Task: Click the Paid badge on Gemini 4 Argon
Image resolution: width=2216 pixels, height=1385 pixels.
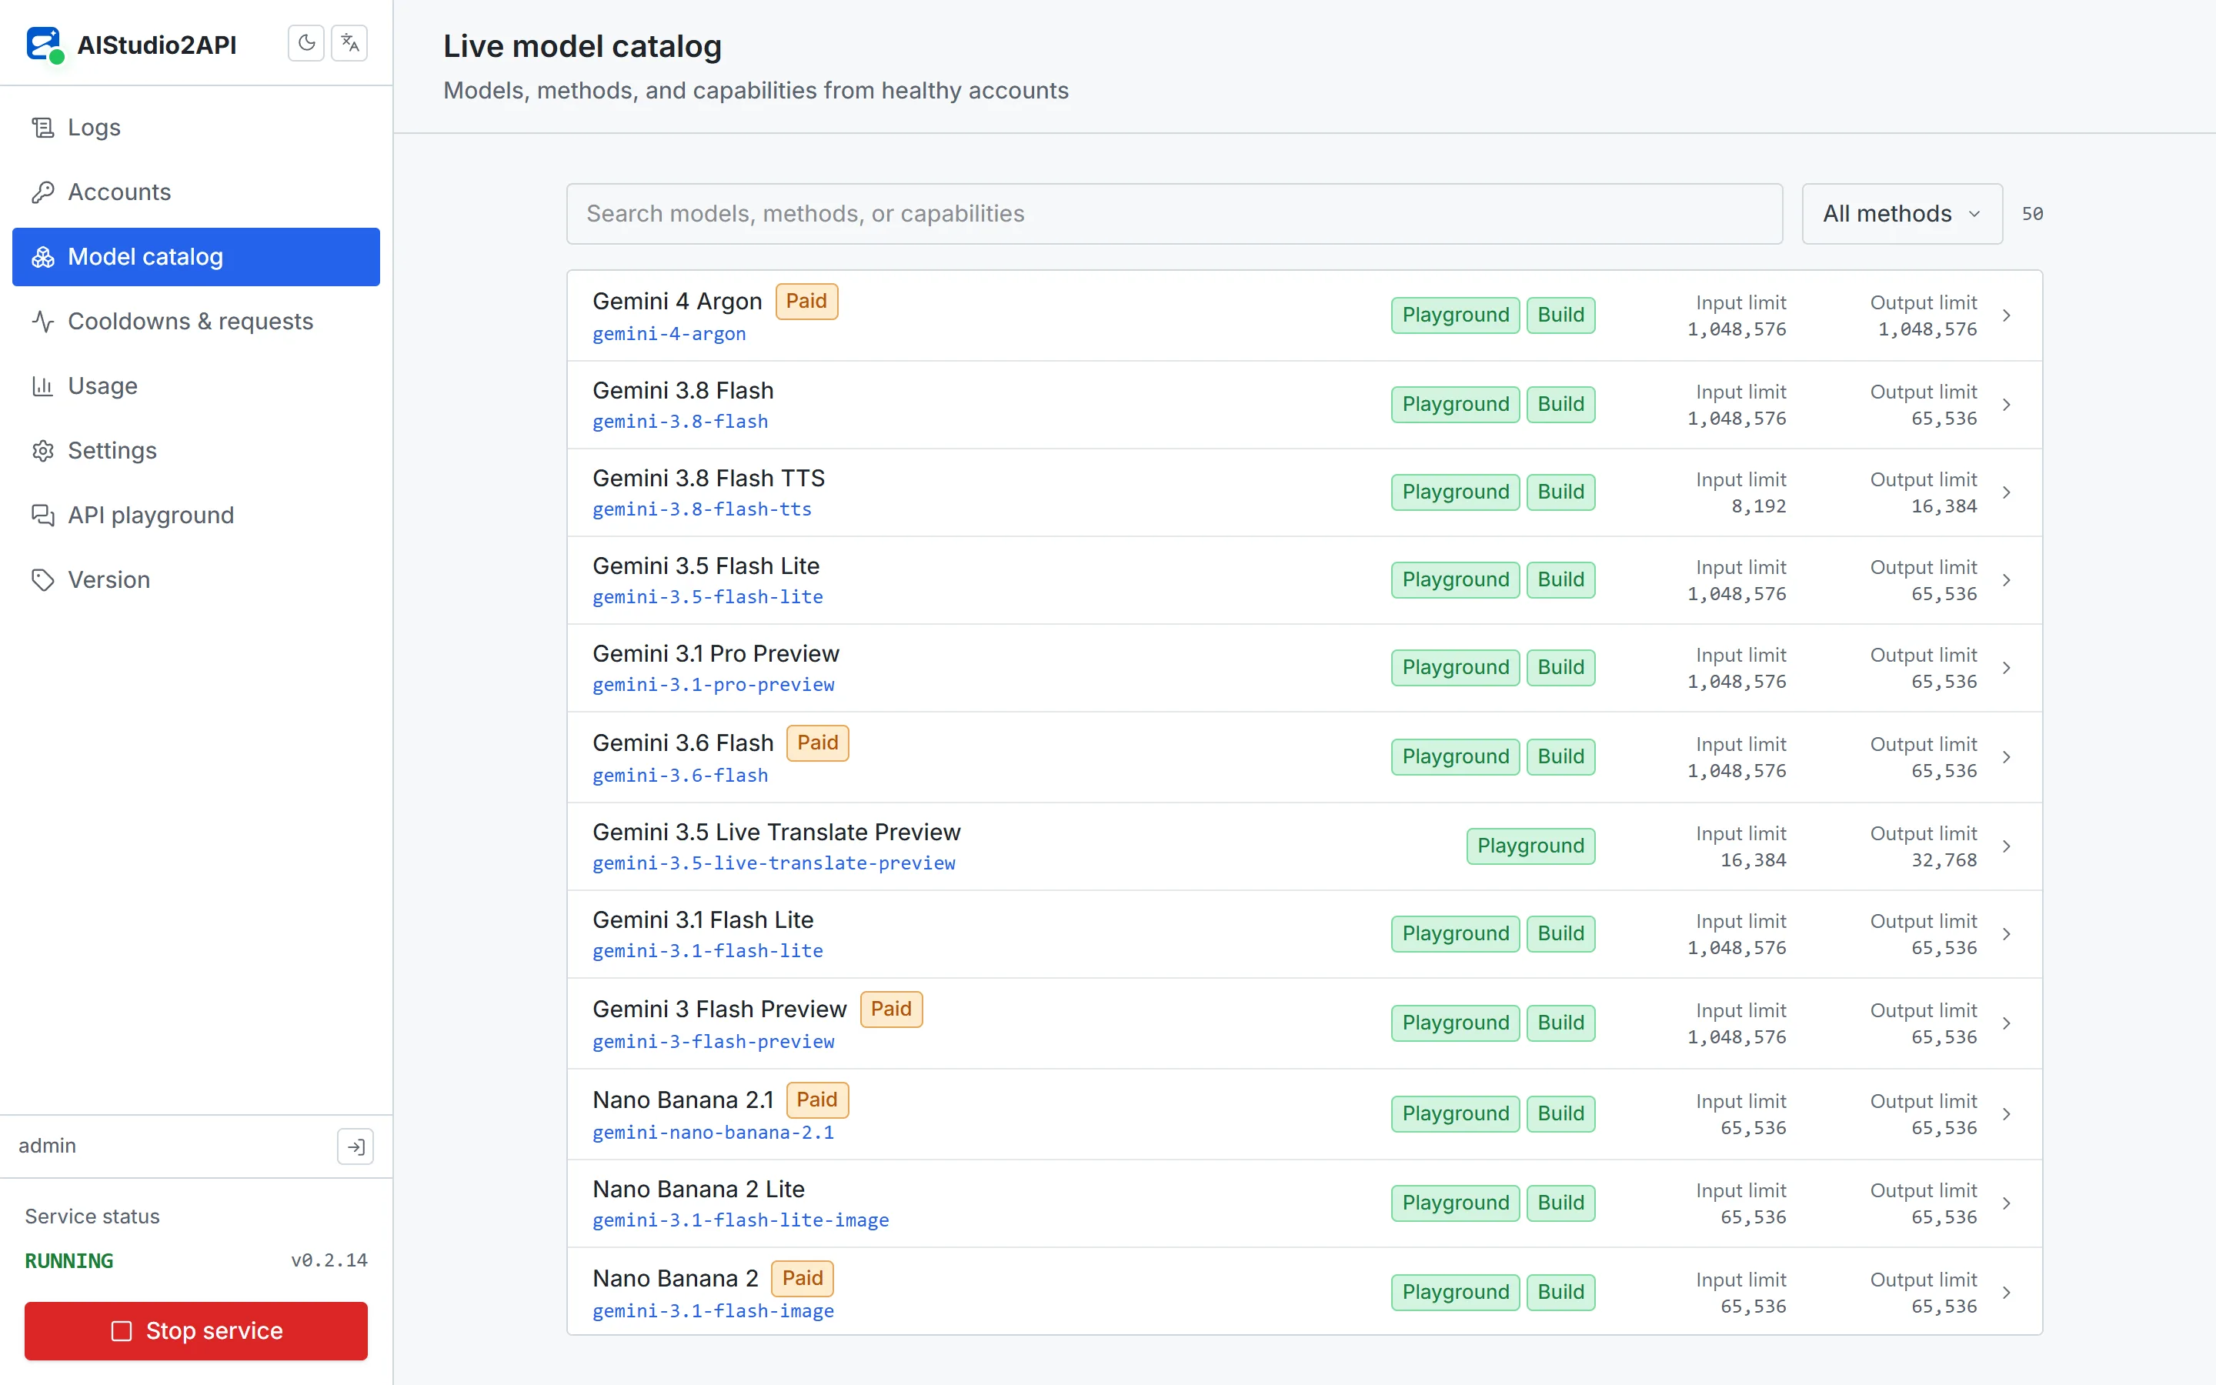Action: click(806, 302)
